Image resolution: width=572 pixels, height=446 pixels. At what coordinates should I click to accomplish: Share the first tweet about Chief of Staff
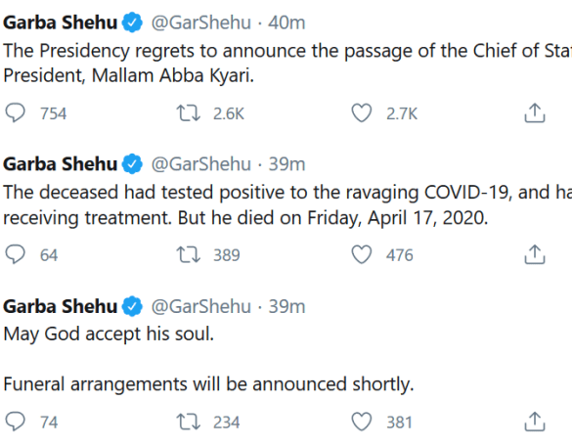coord(535,112)
